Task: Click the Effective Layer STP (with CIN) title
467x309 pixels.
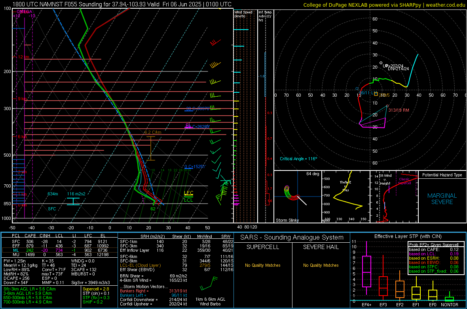Action: pyautogui.click(x=408, y=236)
